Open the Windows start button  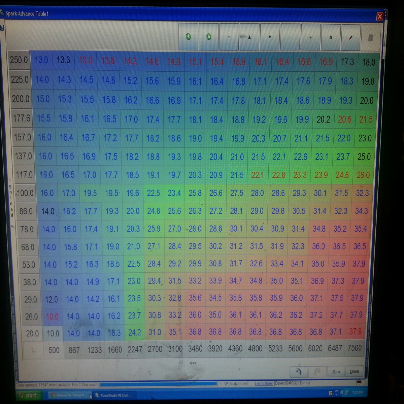click(x=29, y=395)
